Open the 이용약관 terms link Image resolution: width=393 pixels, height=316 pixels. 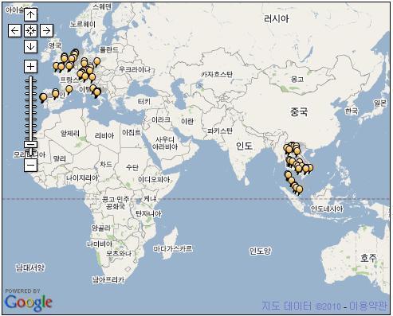pyautogui.click(x=368, y=306)
